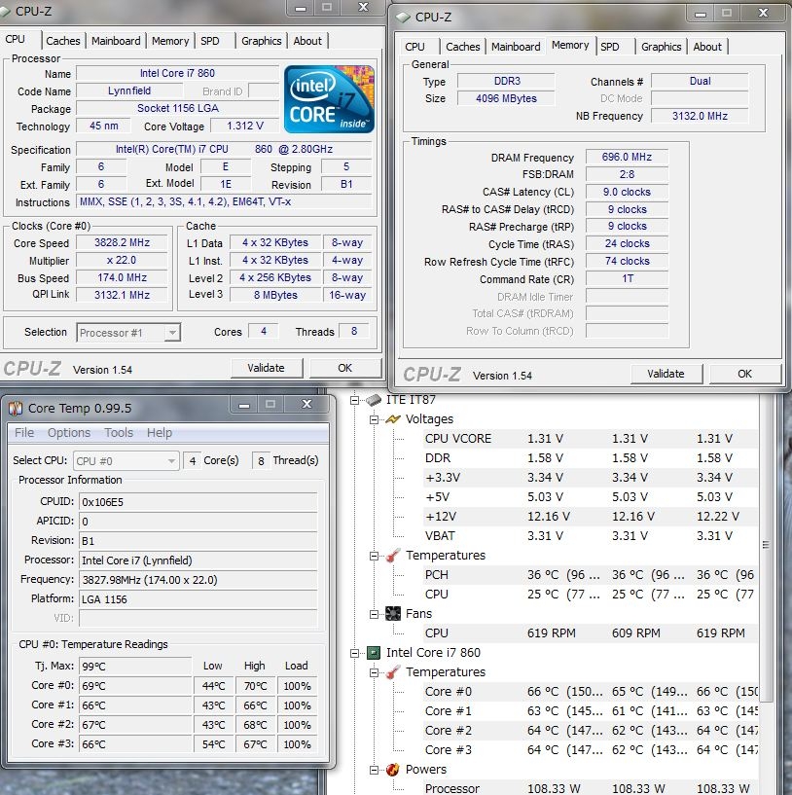The width and height of the screenshot is (792, 795).
Task: Collapse the Core i7 860 Temperatures node
Action: (x=374, y=672)
